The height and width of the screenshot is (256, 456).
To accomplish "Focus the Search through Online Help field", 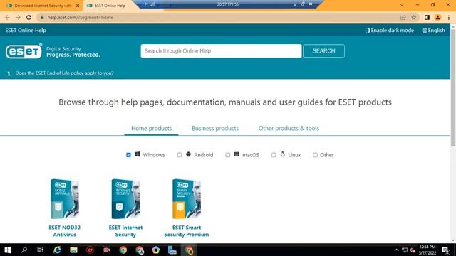I will click(x=221, y=50).
